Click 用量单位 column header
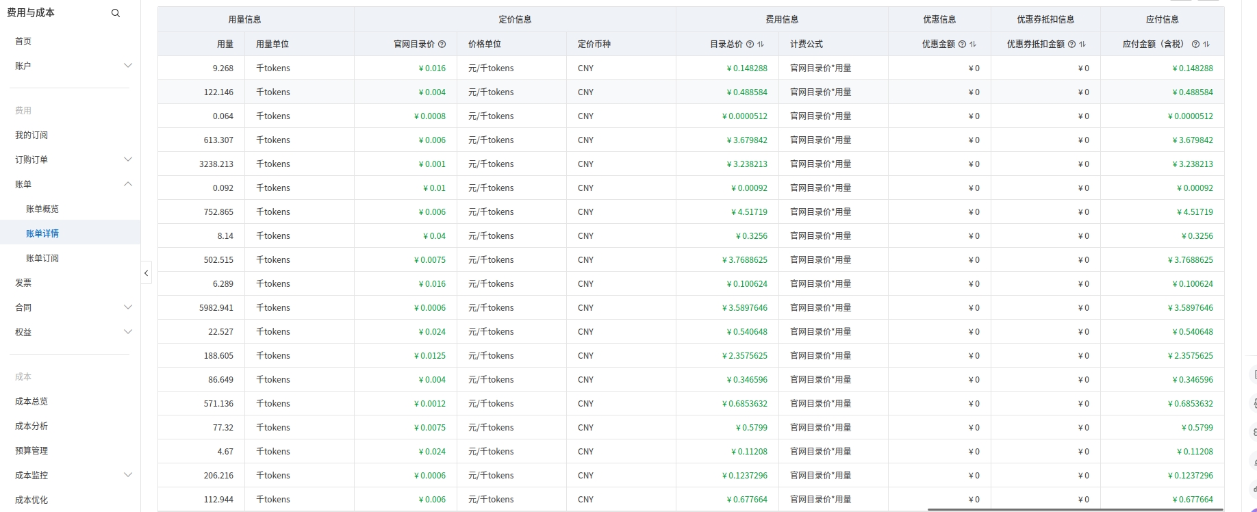This screenshot has width=1257, height=512. coord(272,44)
